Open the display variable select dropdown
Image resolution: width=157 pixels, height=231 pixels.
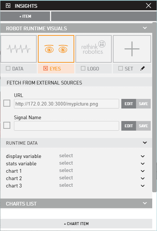102,156
